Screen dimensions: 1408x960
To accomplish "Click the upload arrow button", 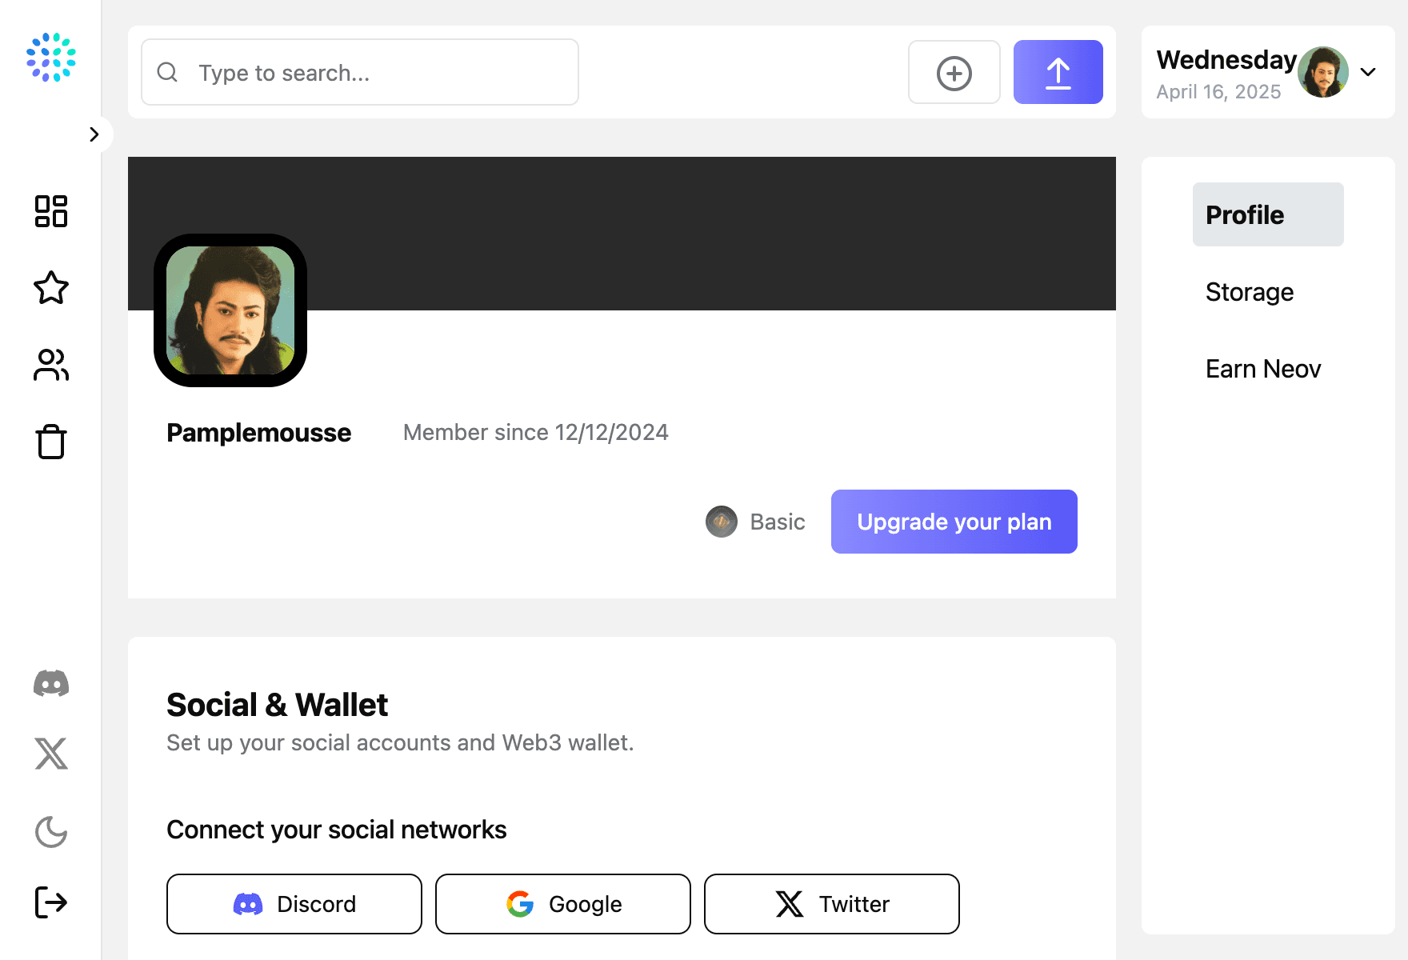I will point(1058,72).
